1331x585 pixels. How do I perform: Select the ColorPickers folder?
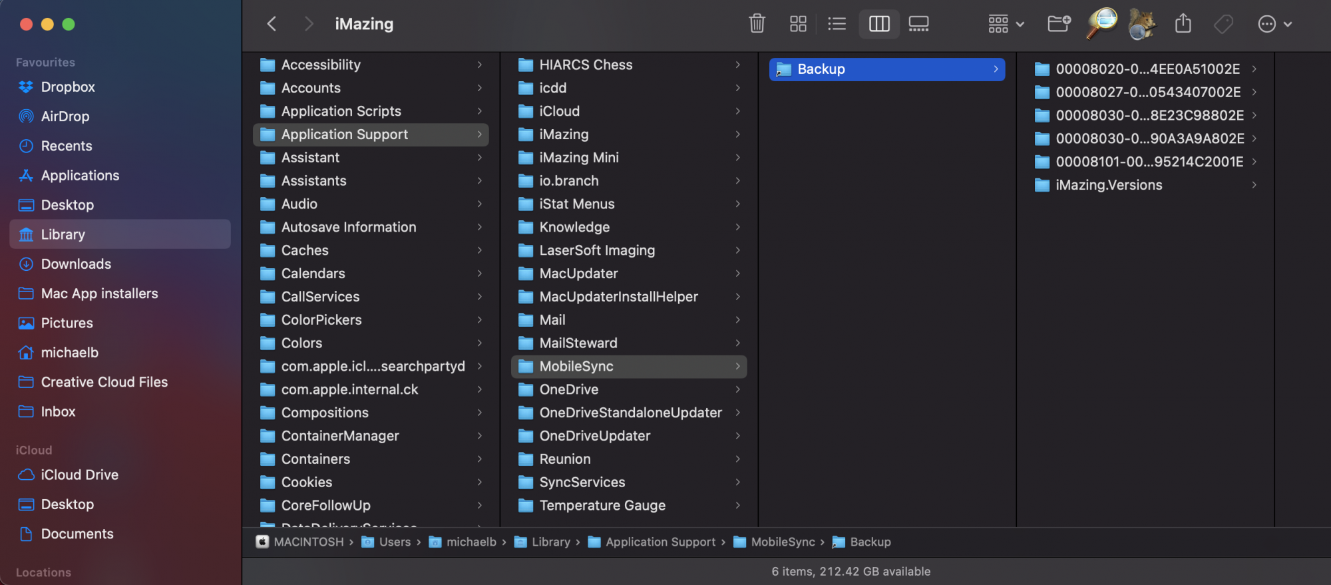pos(371,320)
